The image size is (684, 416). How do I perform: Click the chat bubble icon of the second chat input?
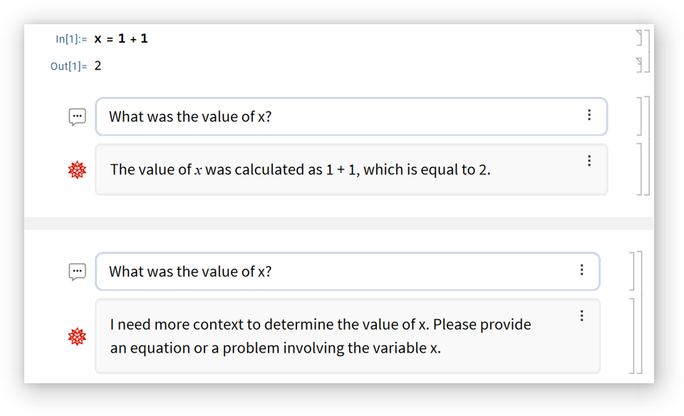[x=77, y=271]
